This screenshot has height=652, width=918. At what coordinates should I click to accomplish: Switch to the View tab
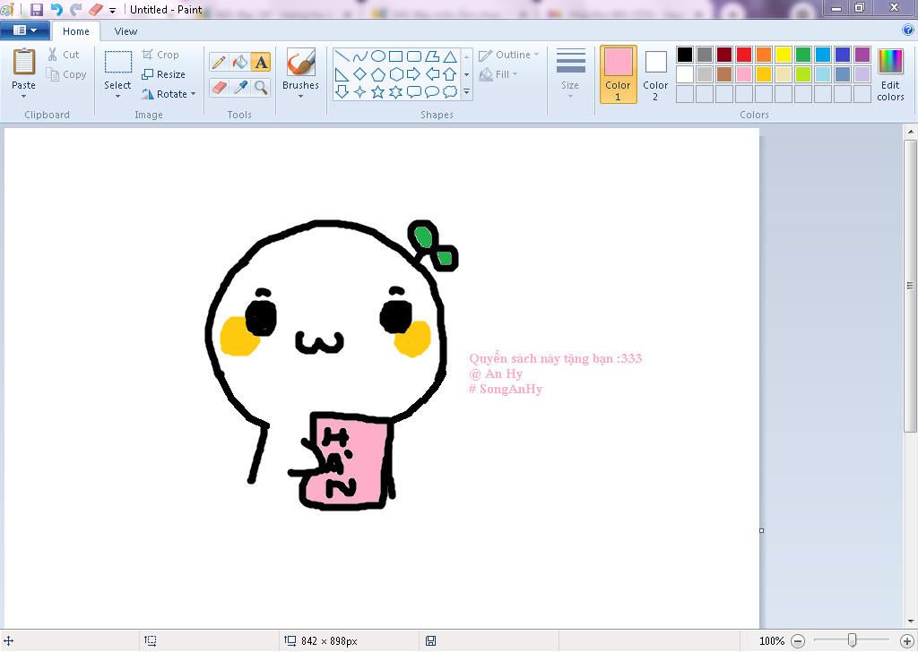pos(126,31)
